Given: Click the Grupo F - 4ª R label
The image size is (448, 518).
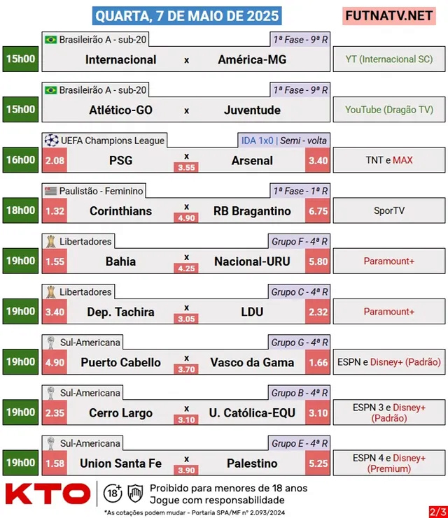Looking at the screenshot, I should click(x=299, y=241).
